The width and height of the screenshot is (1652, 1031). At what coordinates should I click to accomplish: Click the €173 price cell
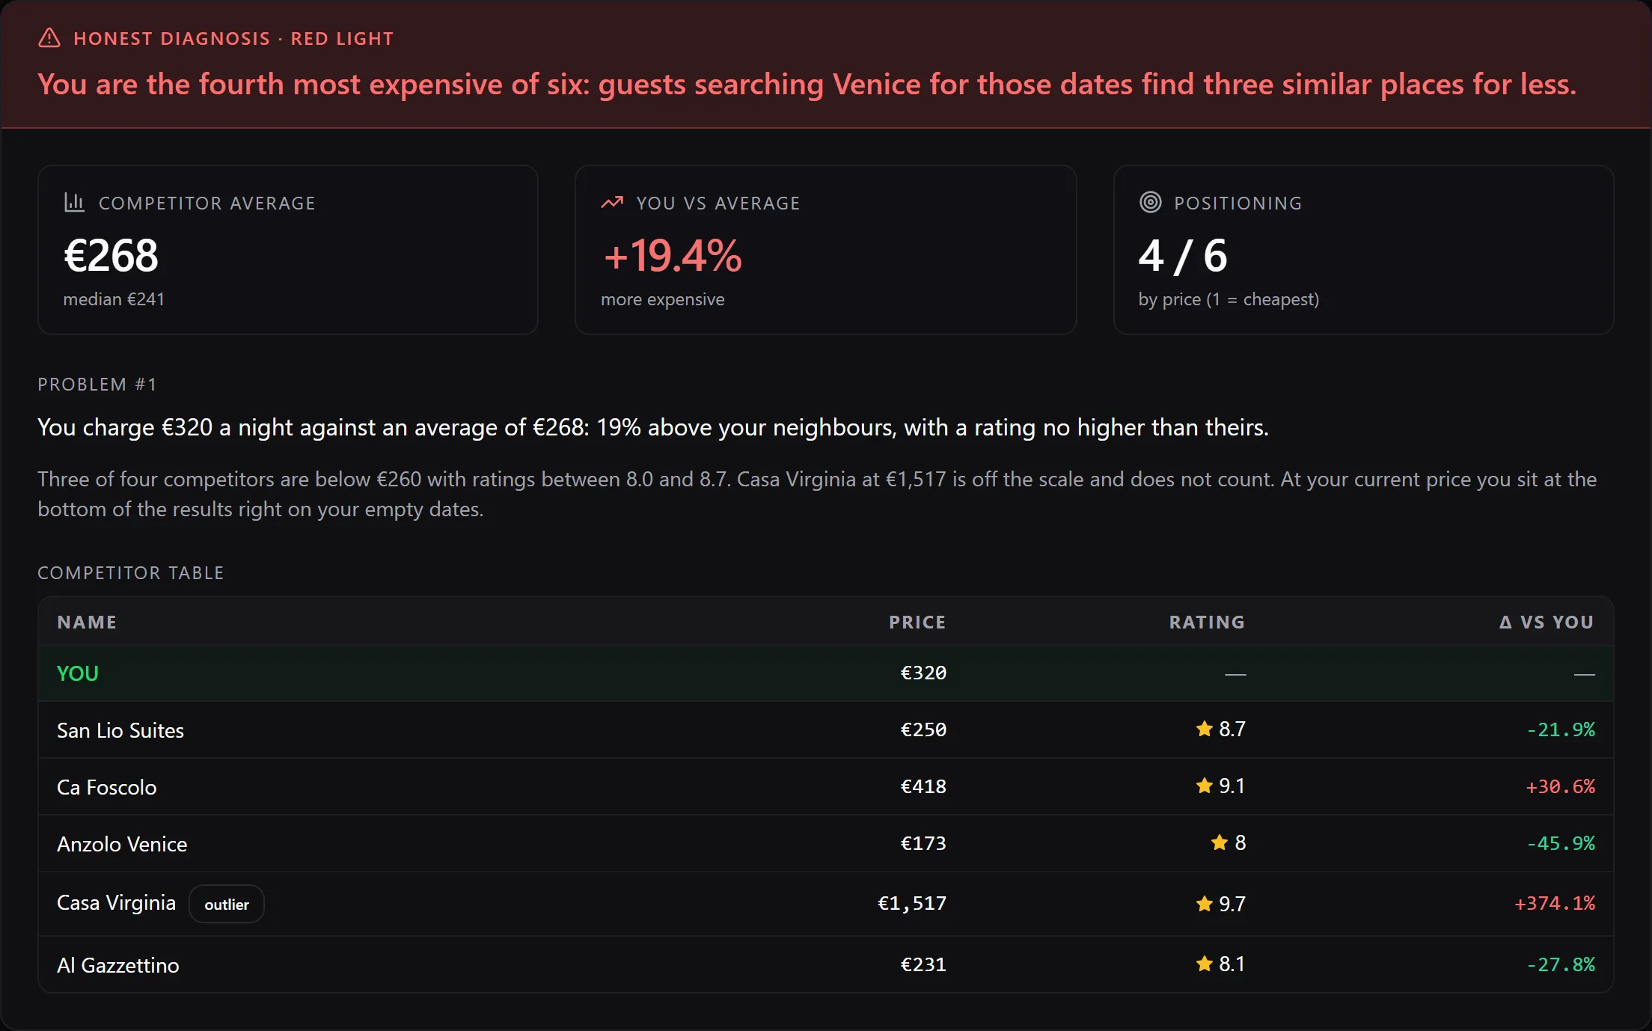coord(923,843)
